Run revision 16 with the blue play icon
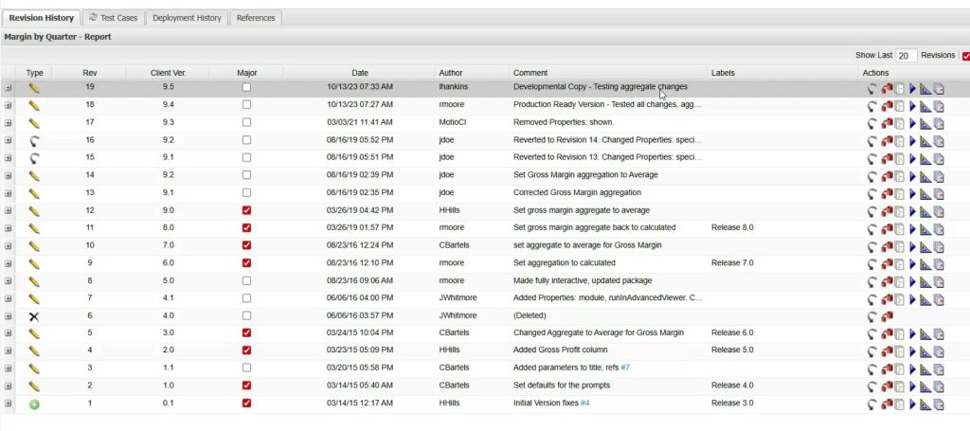Image resolution: width=970 pixels, height=431 pixels. [912, 141]
